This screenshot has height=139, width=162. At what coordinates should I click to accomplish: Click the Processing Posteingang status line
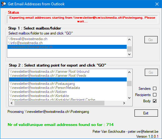pyautogui.click(x=48, y=112)
